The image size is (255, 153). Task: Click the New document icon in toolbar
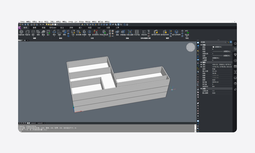pyautogui.click(x=20, y=24)
